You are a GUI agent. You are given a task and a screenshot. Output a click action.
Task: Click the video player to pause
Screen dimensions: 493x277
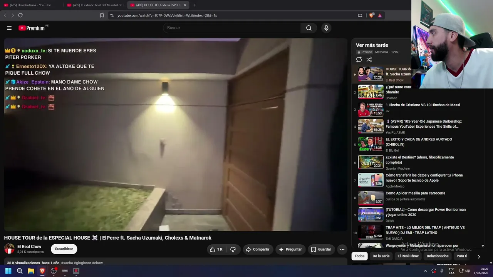point(176,135)
